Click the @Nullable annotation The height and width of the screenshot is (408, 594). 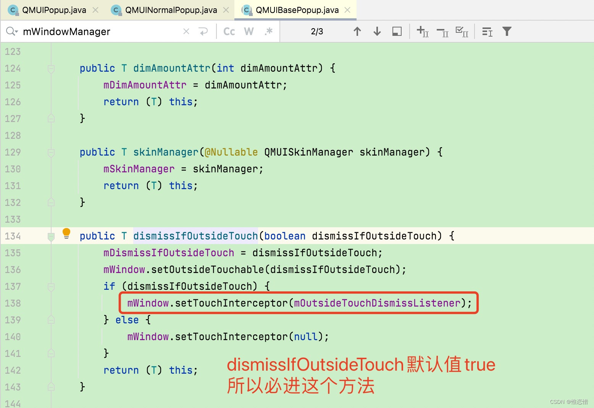[231, 152]
